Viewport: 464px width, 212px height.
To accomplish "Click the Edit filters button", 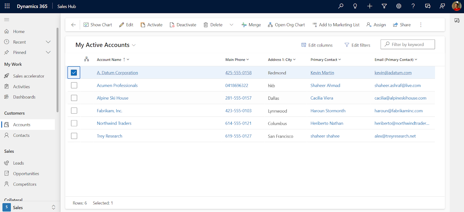I will [x=357, y=45].
